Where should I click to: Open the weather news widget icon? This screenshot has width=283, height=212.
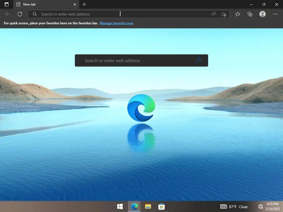click(223, 206)
